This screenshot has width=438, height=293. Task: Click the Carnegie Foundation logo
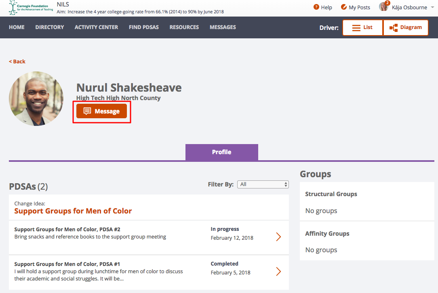tap(31, 8)
